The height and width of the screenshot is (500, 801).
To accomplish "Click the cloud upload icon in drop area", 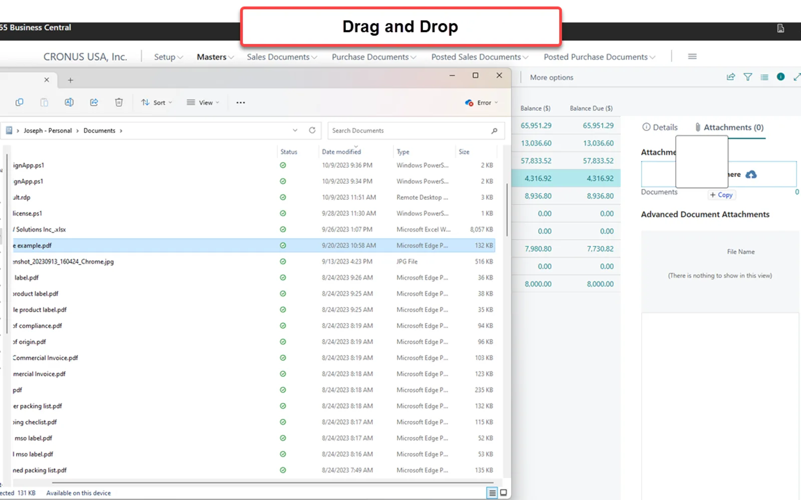I will click(x=751, y=174).
